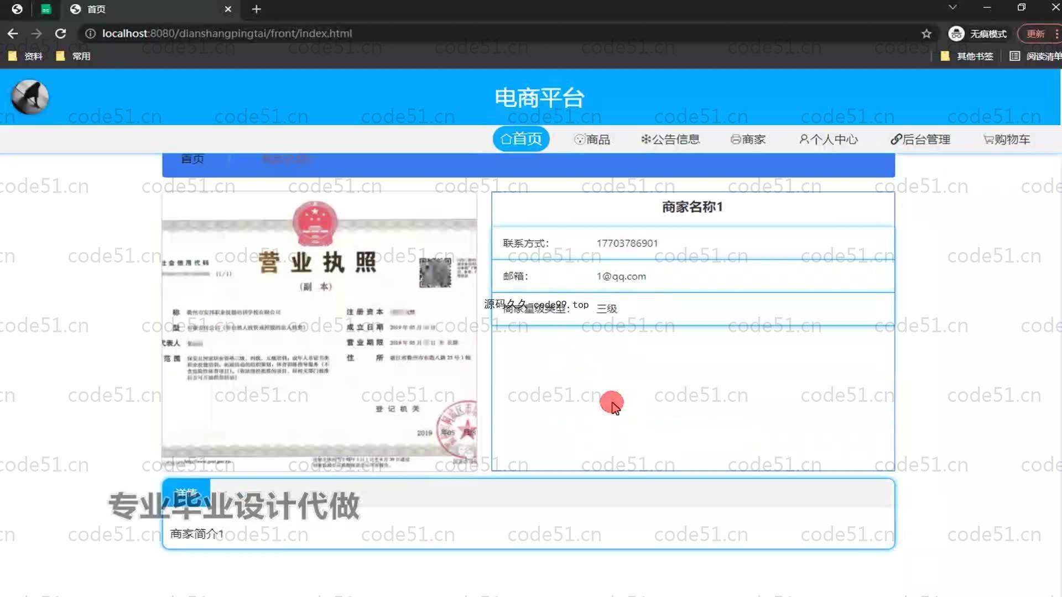Open the 其他书签 bookmarks folder
1062x597 pixels.
(x=967, y=56)
